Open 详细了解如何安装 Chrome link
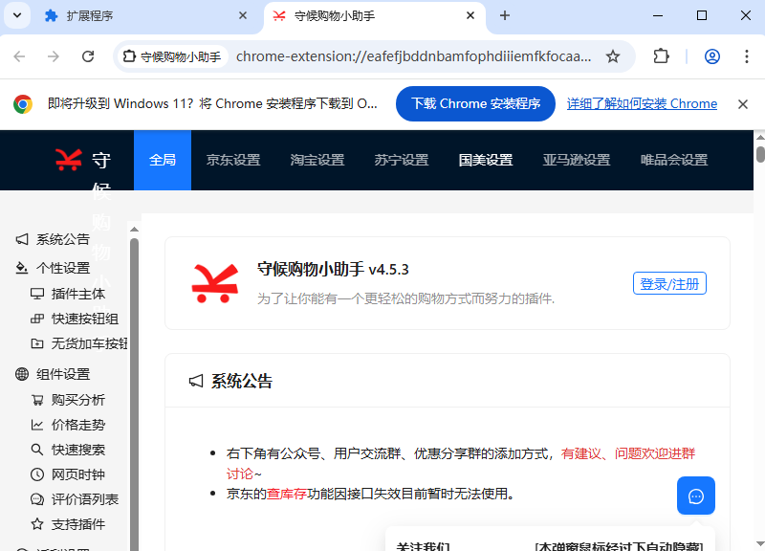Image resolution: width=765 pixels, height=551 pixels. 642,104
